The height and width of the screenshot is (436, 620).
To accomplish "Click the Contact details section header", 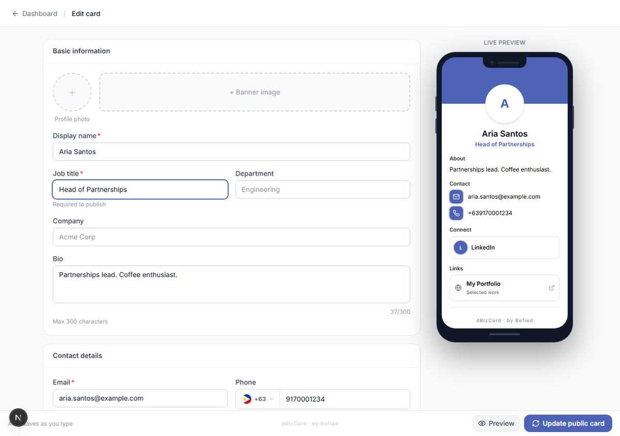I will coord(78,356).
